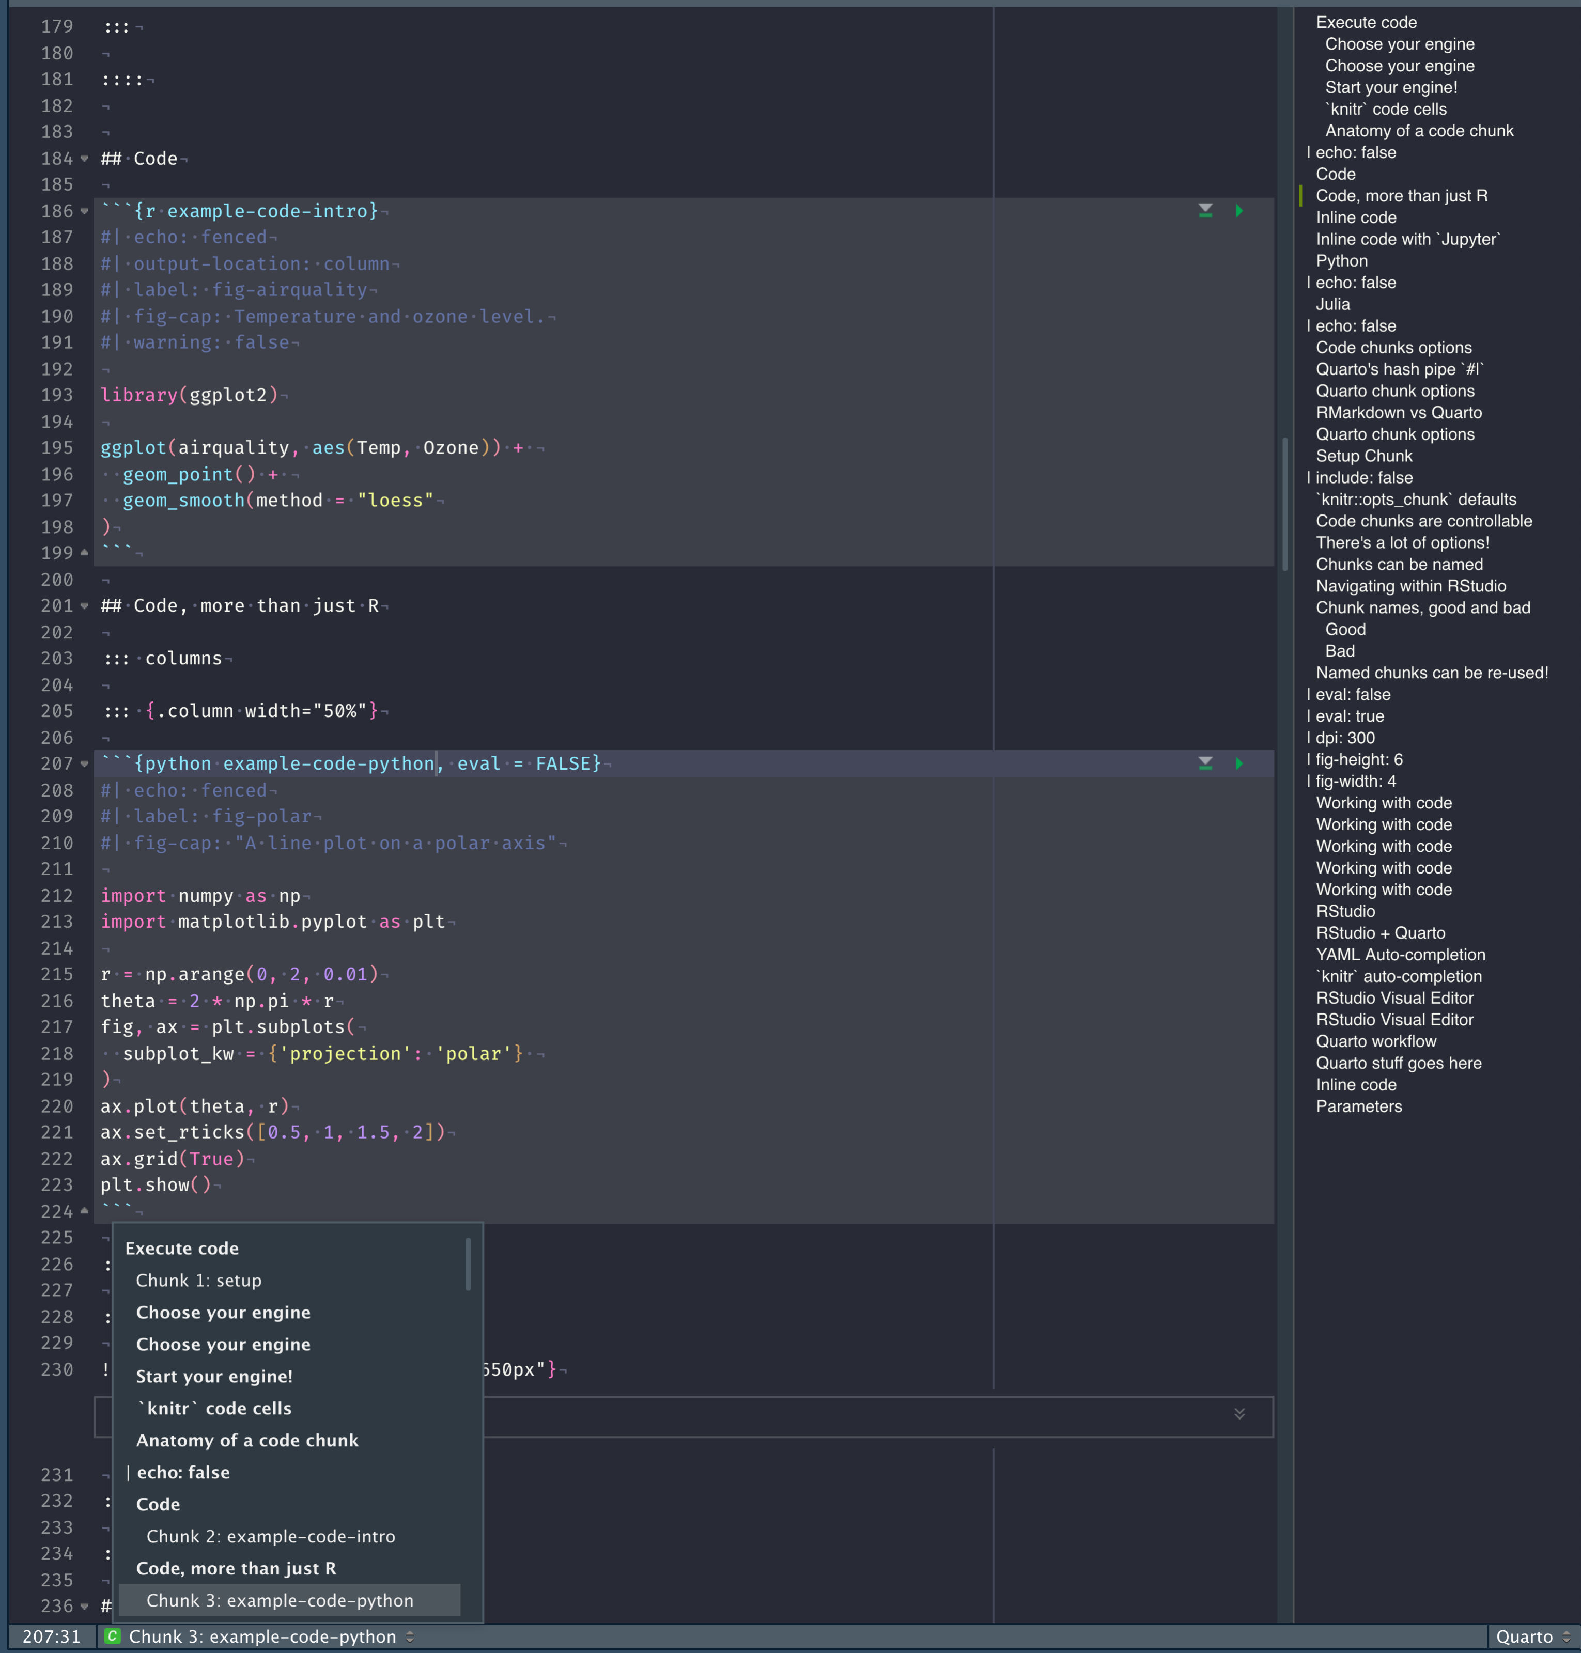Screen dimensions: 1581x1653
Task: Select 'Chunk 2: example-code-intro' in popup menu
Action: coord(271,1536)
